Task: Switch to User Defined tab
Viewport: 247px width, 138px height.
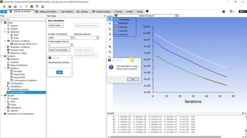Action: [67, 11]
